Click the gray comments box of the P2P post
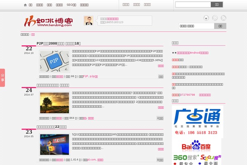Viewport: 247px width, 165px height. (161, 77)
